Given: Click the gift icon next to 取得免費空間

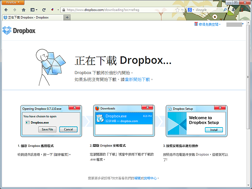Looking at the screenshot, I should pyautogui.click(x=196, y=24).
